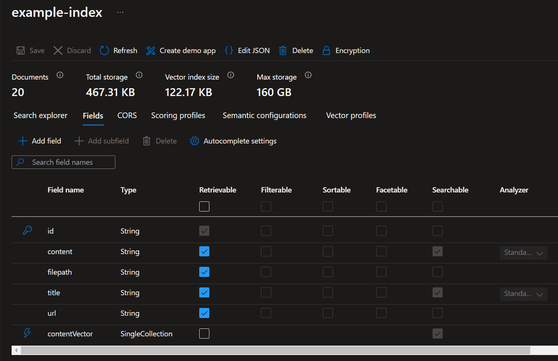Click the Create demo app icon
Screen dimensions: 558x361
click(x=151, y=51)
